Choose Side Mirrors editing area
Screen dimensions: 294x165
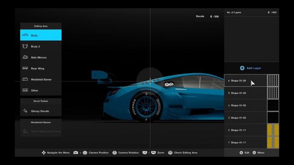click(x=41, y=57)
